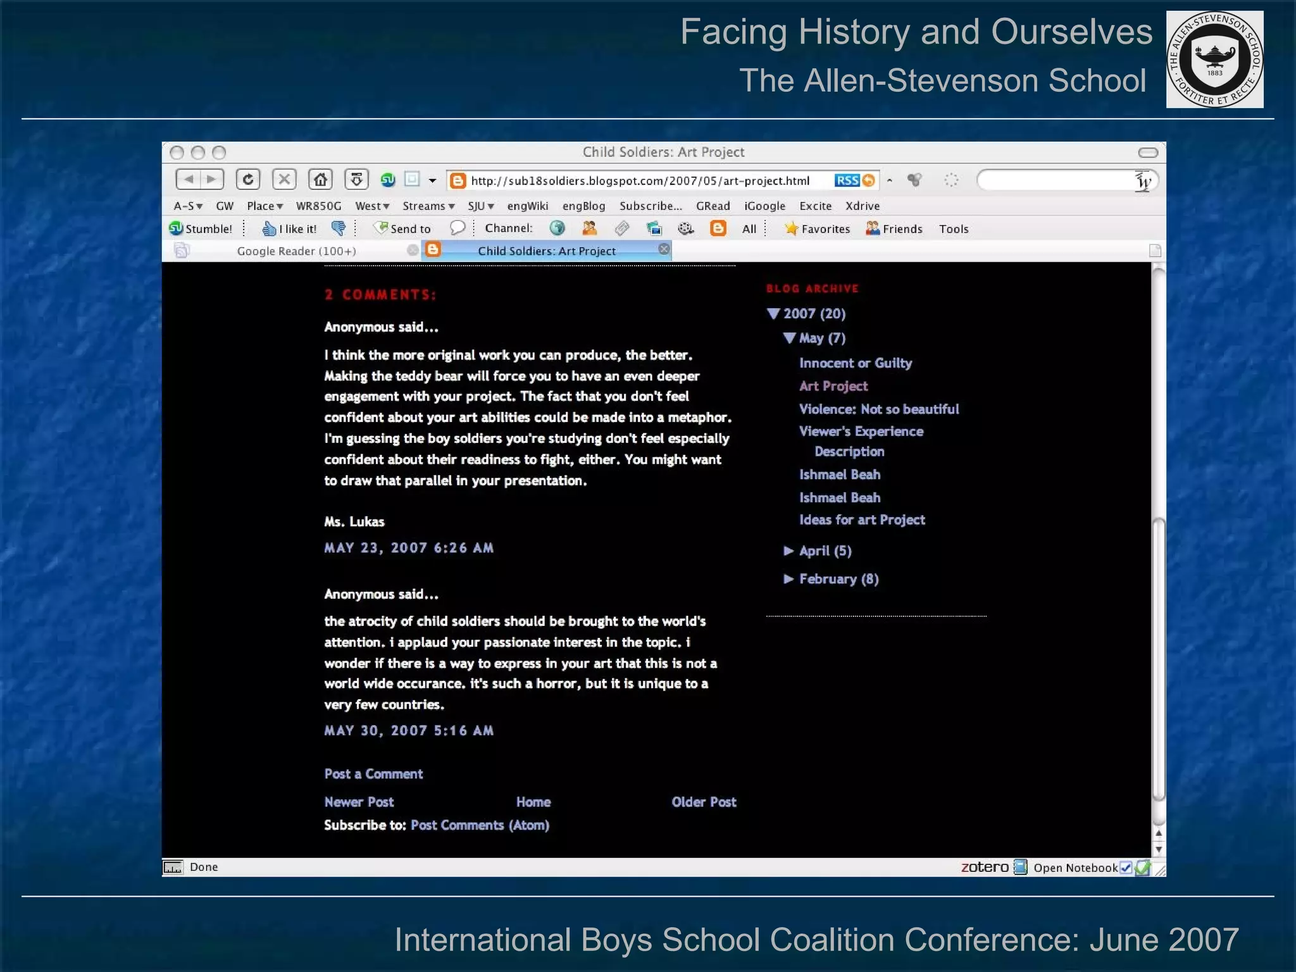Click the Home toolbar icon

point(320,180)
